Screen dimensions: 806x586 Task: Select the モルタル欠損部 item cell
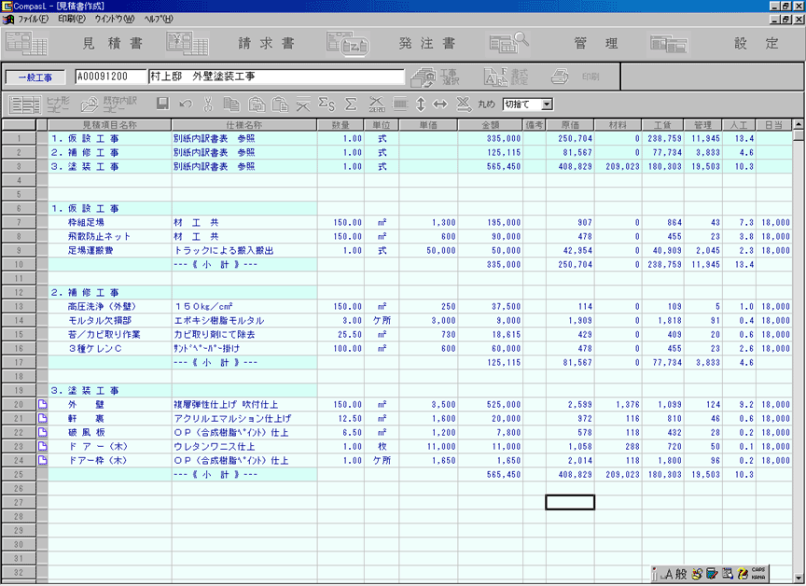(x=109, y=321)
